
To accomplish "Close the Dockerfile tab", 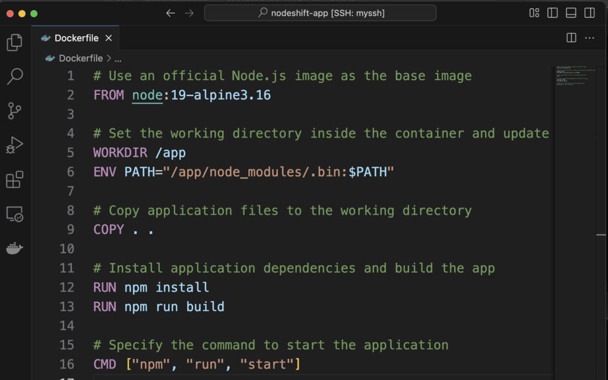I will (109, 38).
